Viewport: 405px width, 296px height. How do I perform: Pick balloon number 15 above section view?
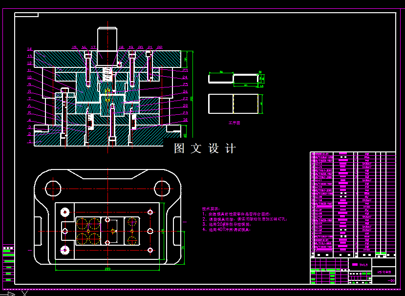(74, 47)
